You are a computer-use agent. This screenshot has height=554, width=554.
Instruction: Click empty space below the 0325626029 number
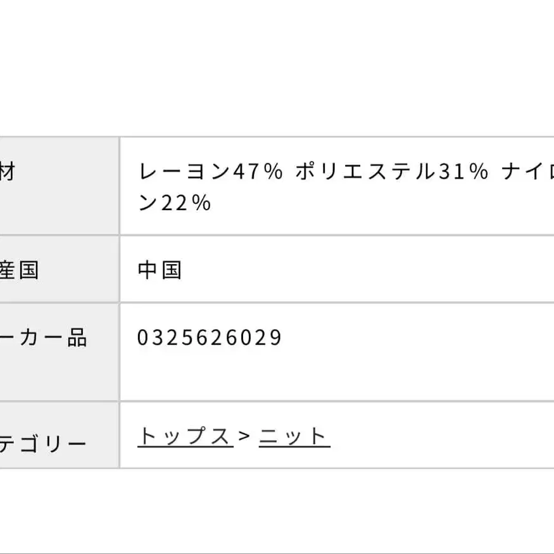coord(210,377)
